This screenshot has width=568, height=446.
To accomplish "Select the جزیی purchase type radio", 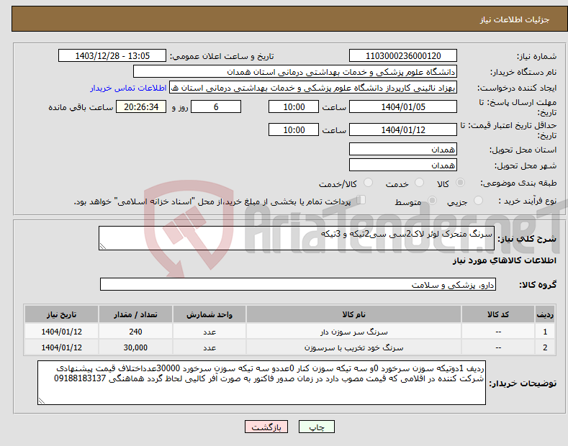I will 478,200.
